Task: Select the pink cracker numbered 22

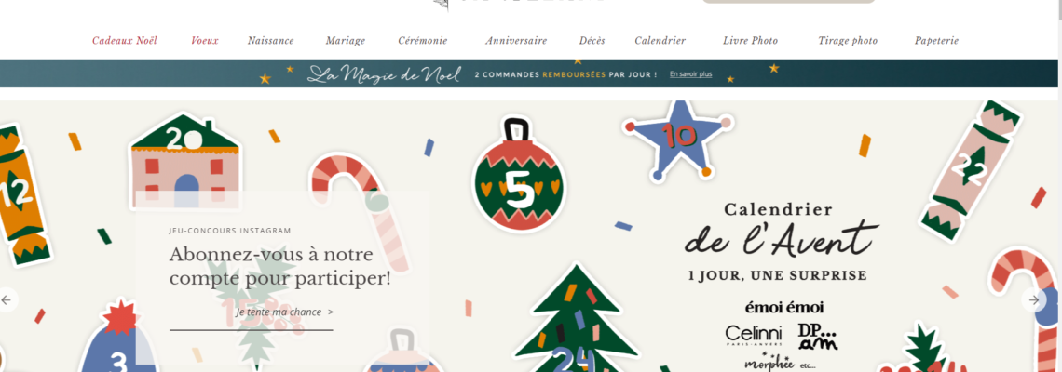Action: [x=970, y=170]
